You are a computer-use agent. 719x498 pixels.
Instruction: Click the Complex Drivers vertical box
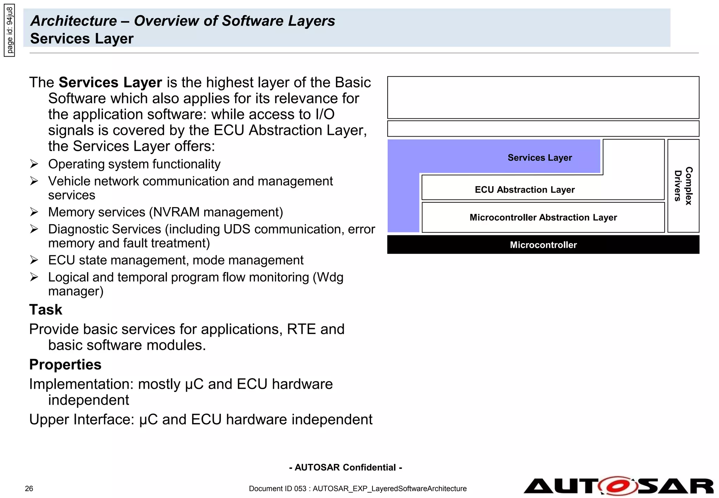tap(683, 186)
